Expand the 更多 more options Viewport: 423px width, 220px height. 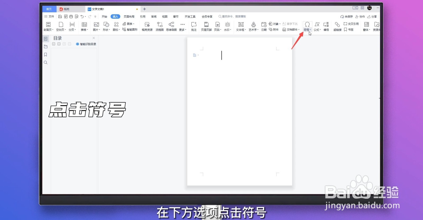(x=182, y=26)
